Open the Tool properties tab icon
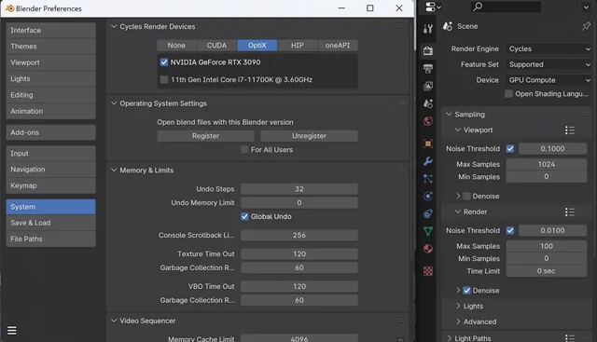The image size is (597, 342). pyautogui.click(x=428, y=29)
